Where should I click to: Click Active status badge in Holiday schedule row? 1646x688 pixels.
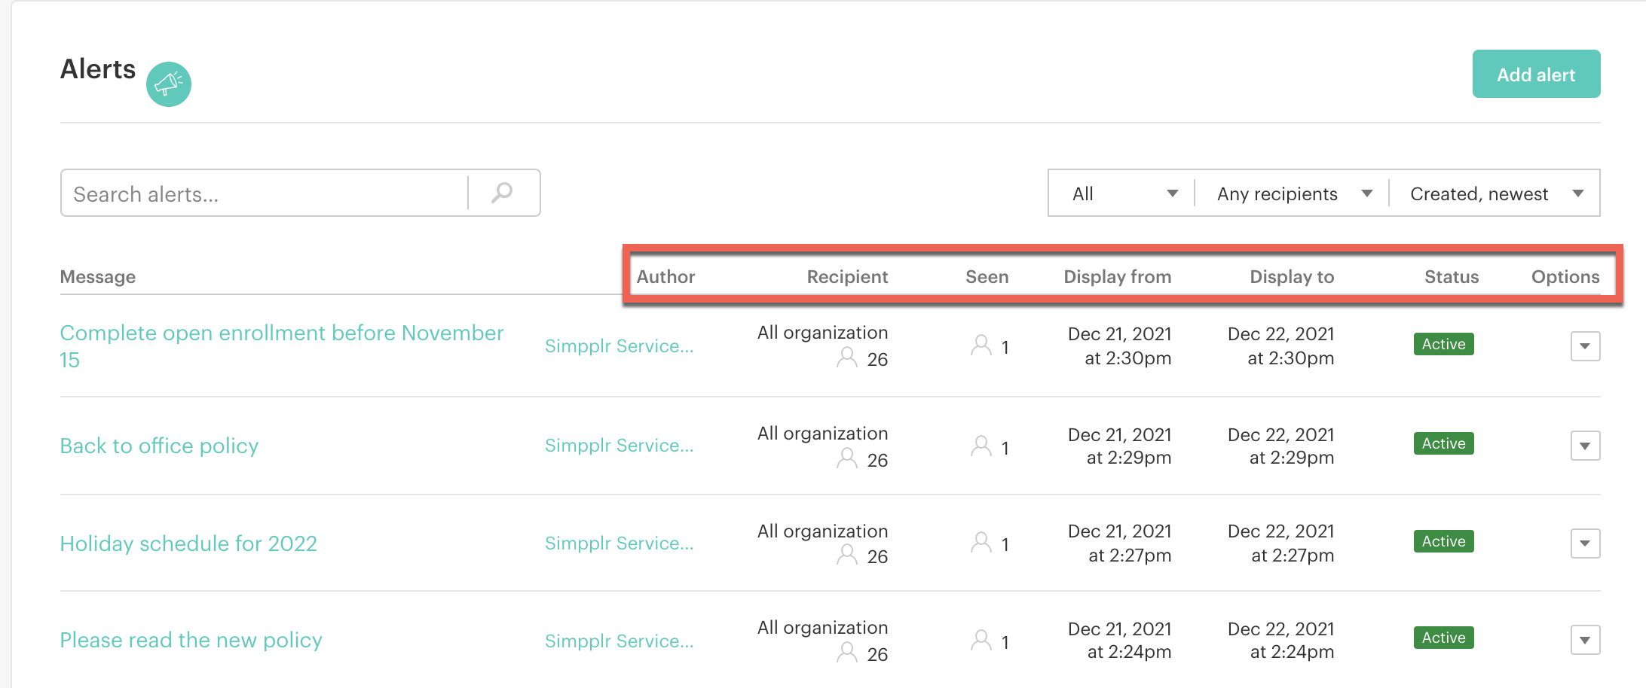pyautogui.click(x=1443, y=541)
